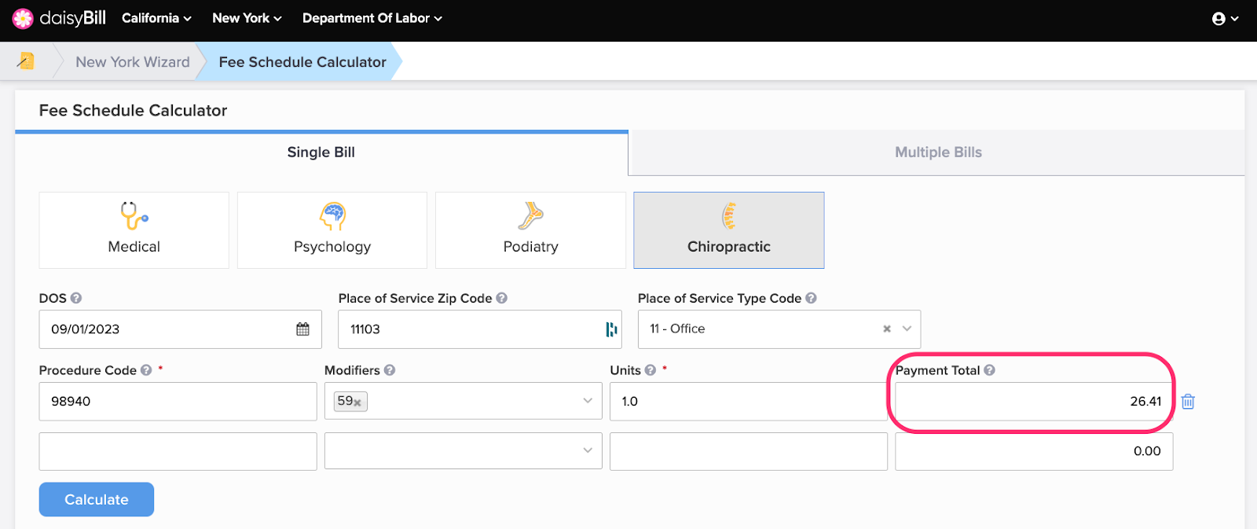Expand the Place of Service Type Code dropdown
Image resolution: width=1257 pixels, height=529 pixels.
coord(907,329)
